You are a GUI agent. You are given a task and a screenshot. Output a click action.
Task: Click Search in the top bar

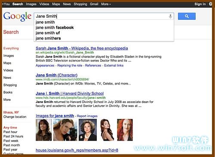(18, 4)
